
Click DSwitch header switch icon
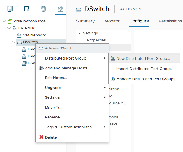pos(79,10)
